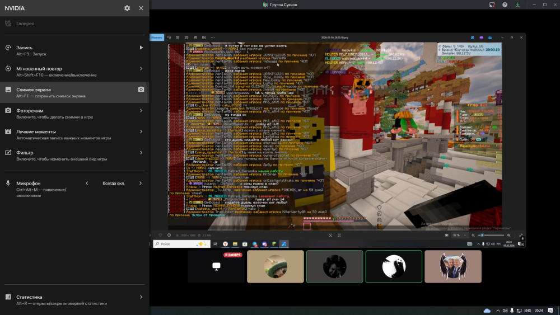Select participant tile with winged avatar
560x315 pixels.
[453, 266]
